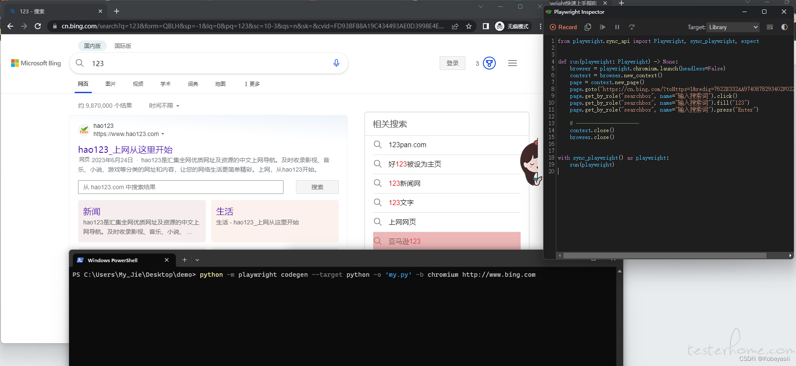
Task: Close the Windows PowerShell tab
Action: click(167, 260)
